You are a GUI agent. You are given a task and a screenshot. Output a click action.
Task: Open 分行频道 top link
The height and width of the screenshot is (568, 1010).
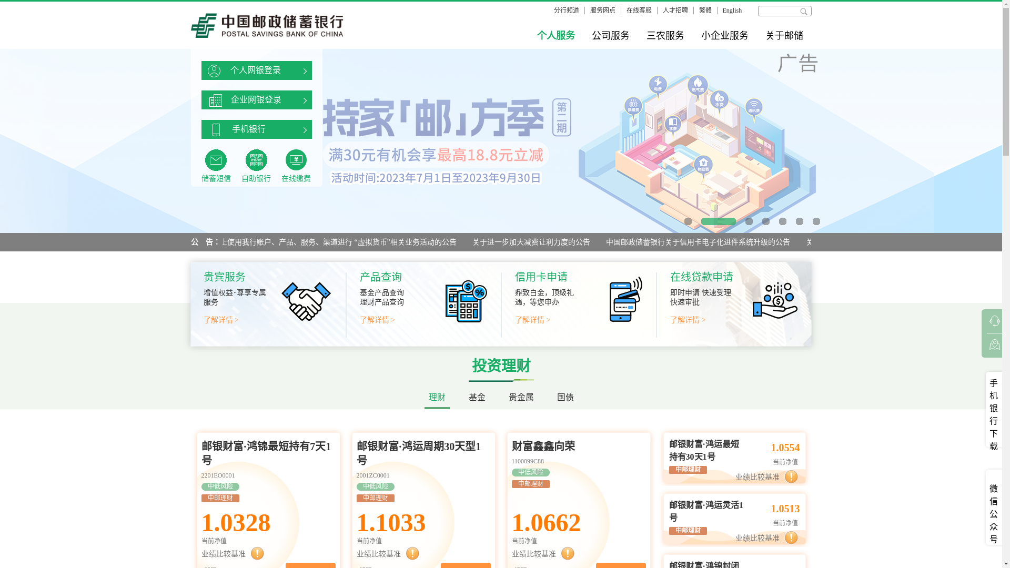pos(567,11)
